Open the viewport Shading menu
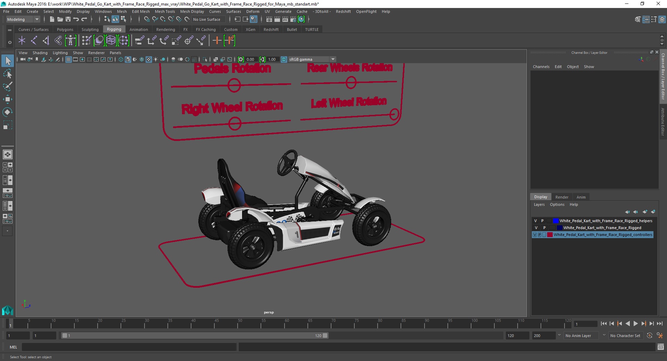Viewport: 667px width, 361px height. pos(40,53)
